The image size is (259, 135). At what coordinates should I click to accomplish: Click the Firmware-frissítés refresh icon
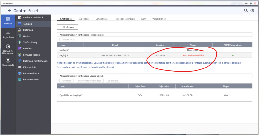[x=20, y=55]
